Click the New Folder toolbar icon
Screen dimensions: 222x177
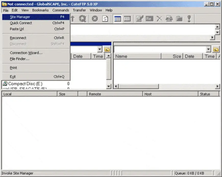pos(179,19)
